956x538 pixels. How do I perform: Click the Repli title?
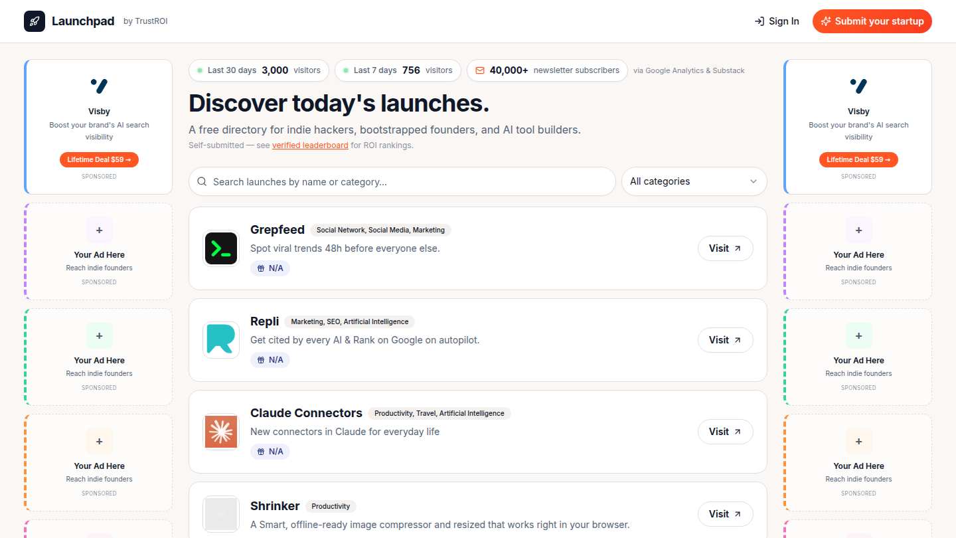265,321
